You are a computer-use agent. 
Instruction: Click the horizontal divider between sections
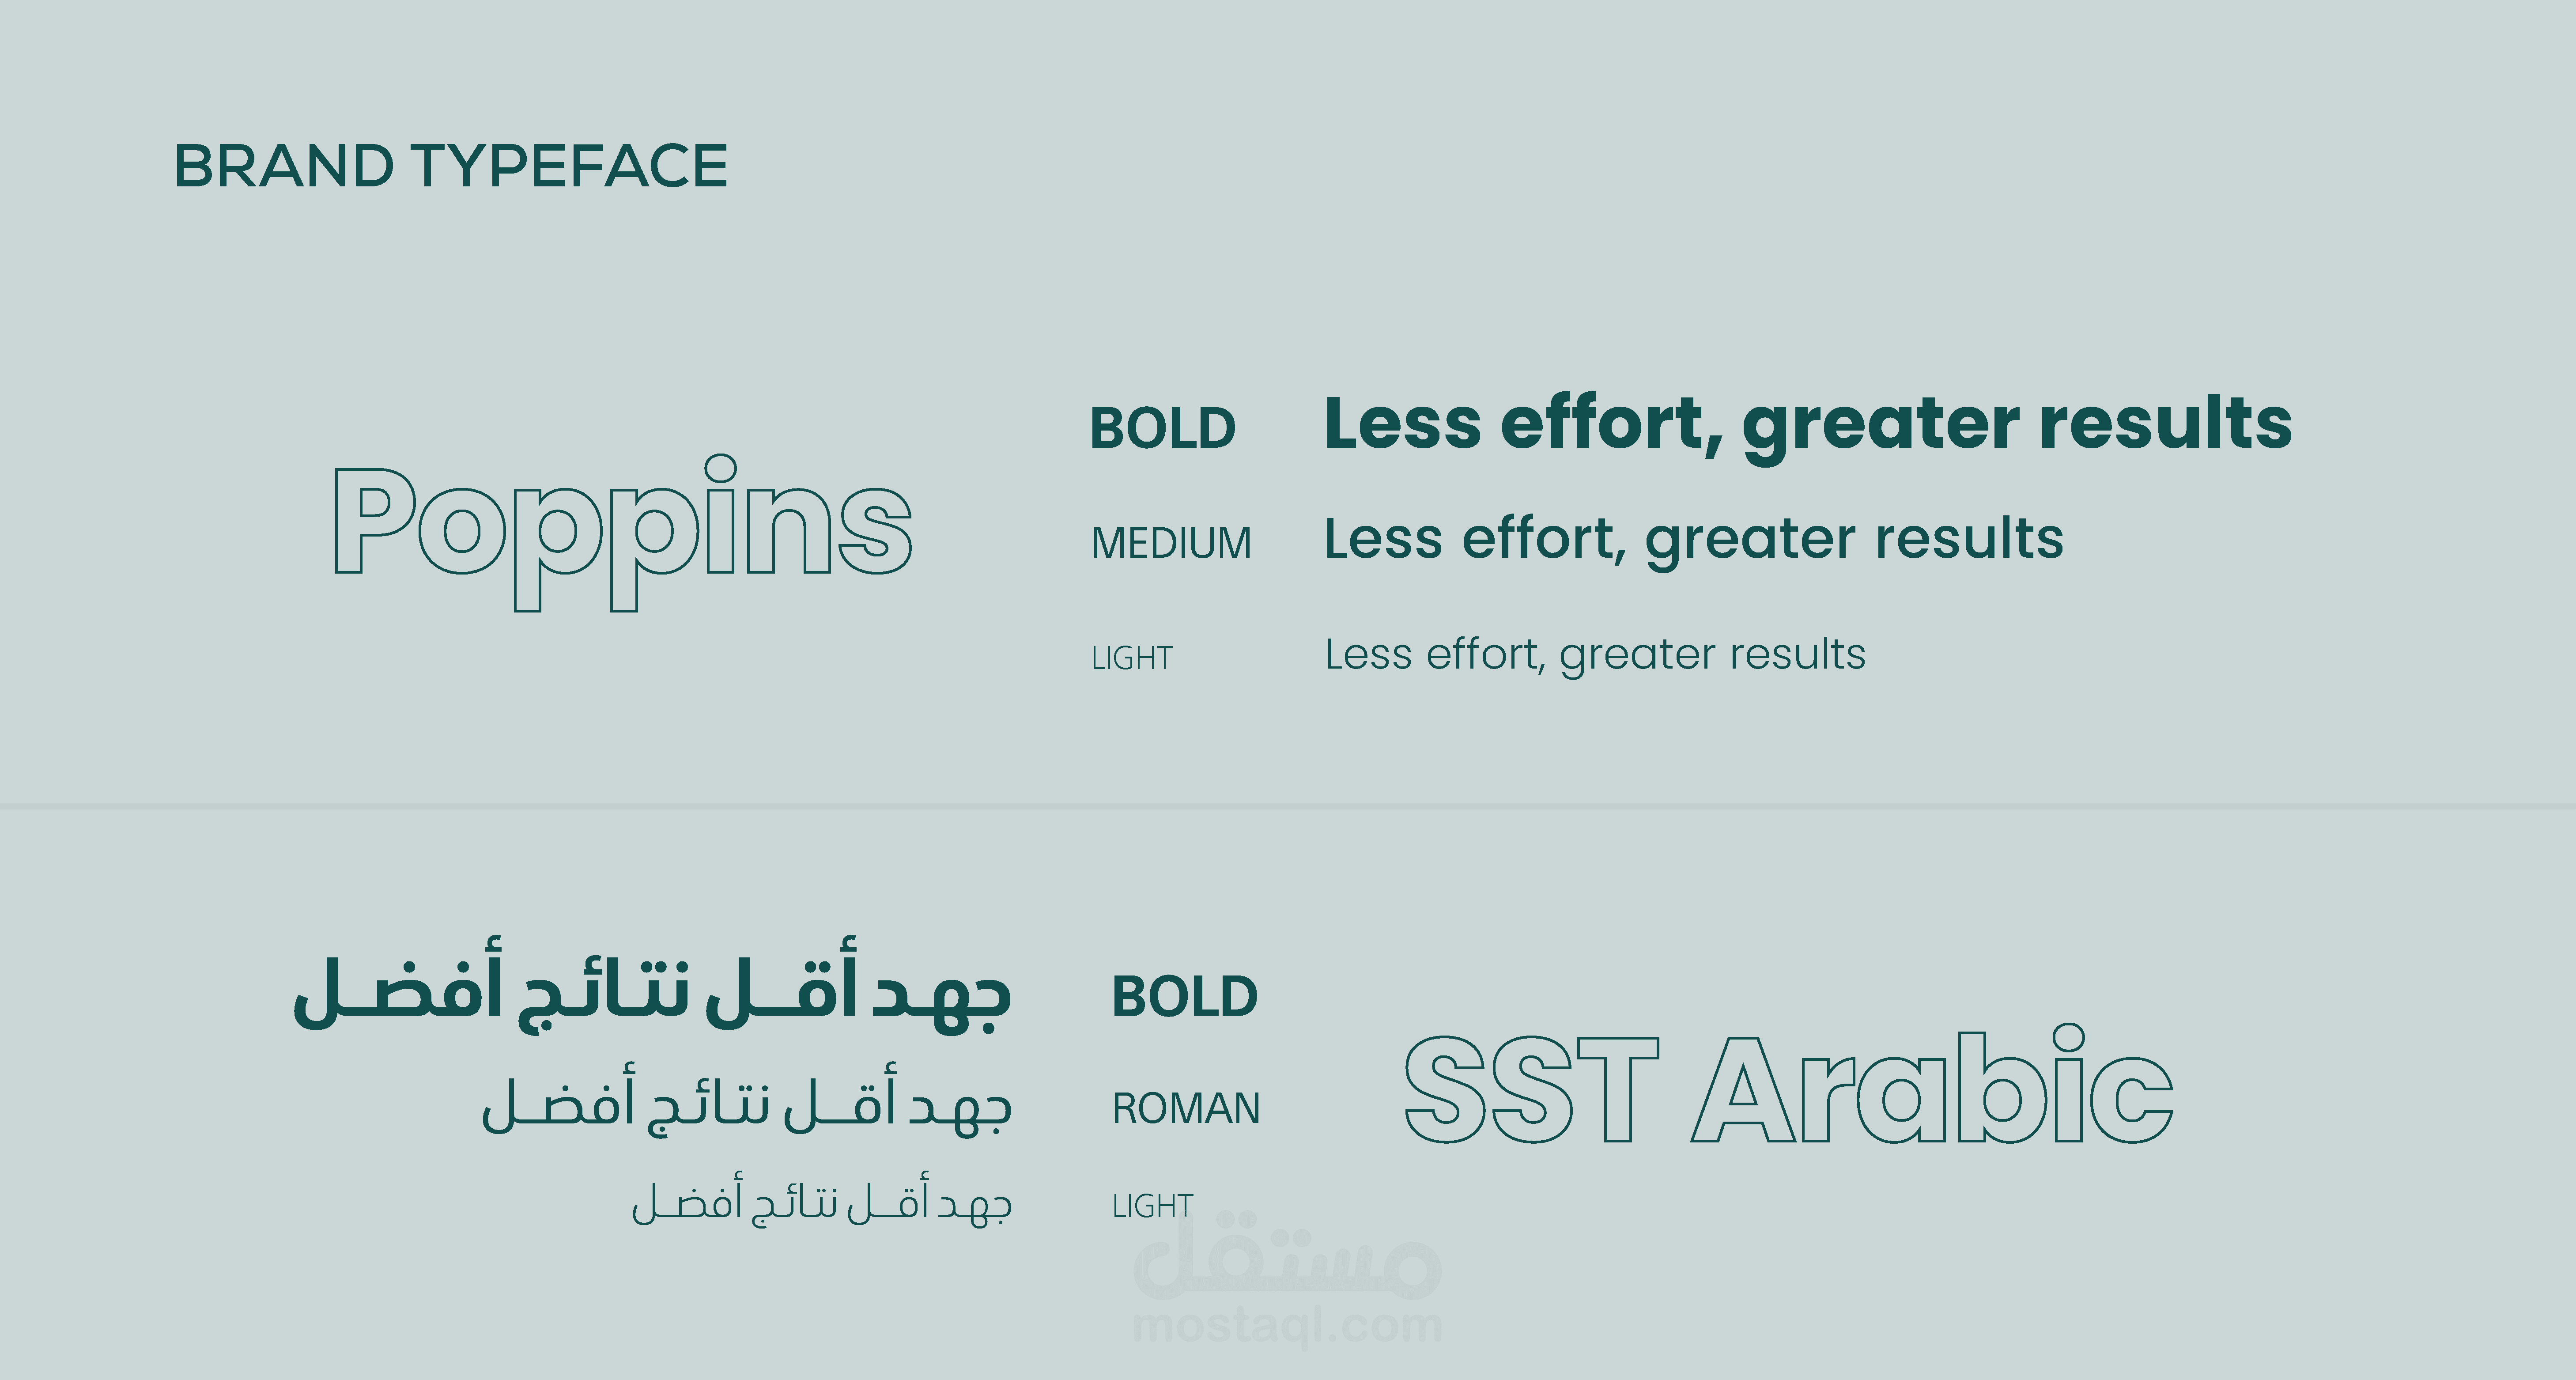(1288, 805)
